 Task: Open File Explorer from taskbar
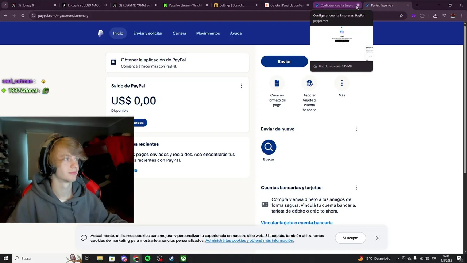click(x=100, y=258)
